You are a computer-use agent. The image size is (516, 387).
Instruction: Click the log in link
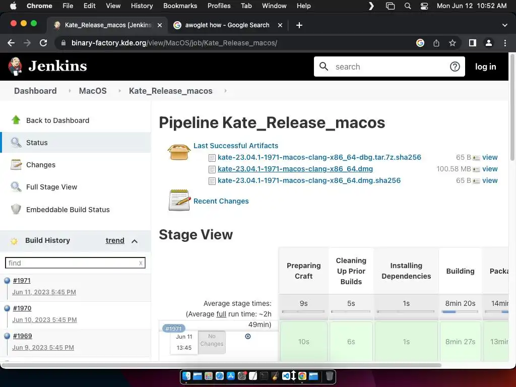(x=485, y=67)
